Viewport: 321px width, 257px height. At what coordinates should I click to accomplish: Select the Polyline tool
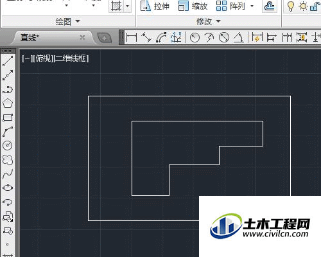click(x=8, y=89)
